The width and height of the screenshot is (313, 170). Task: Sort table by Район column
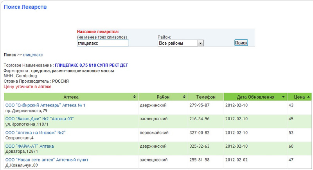163,97
